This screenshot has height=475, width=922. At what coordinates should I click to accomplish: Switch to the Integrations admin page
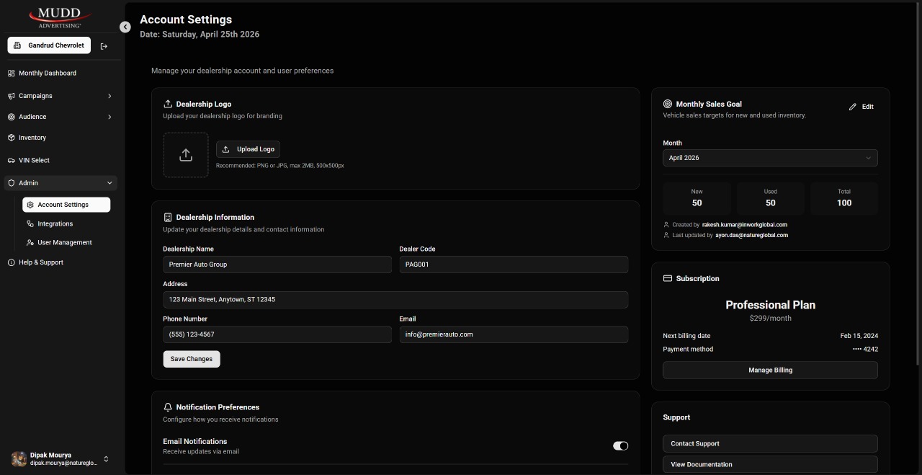(x=55, y=223)
